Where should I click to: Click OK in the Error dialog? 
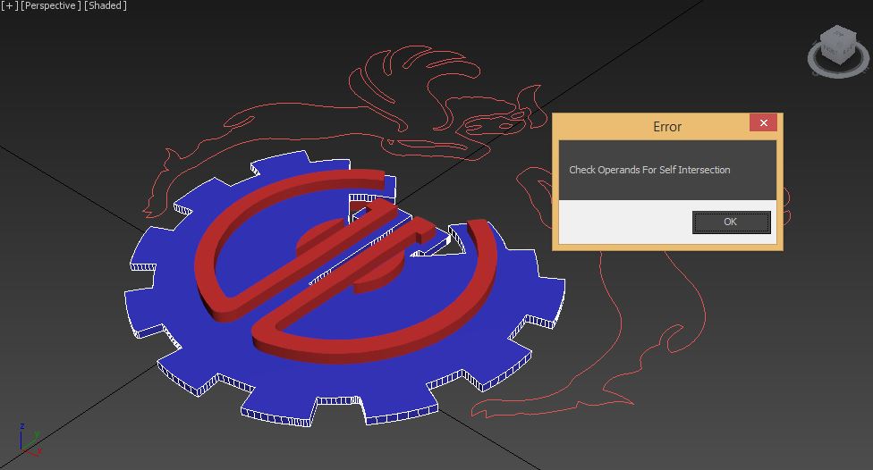click(731, 222)
